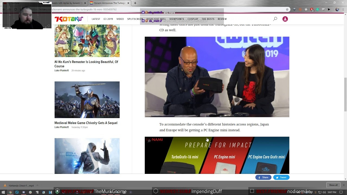Open Twitter app in the taskbar
Viewport: 347px width, 195px height.
tap(17, 192)
